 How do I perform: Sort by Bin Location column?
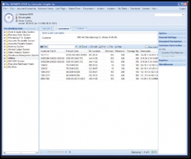pos(96,51)
